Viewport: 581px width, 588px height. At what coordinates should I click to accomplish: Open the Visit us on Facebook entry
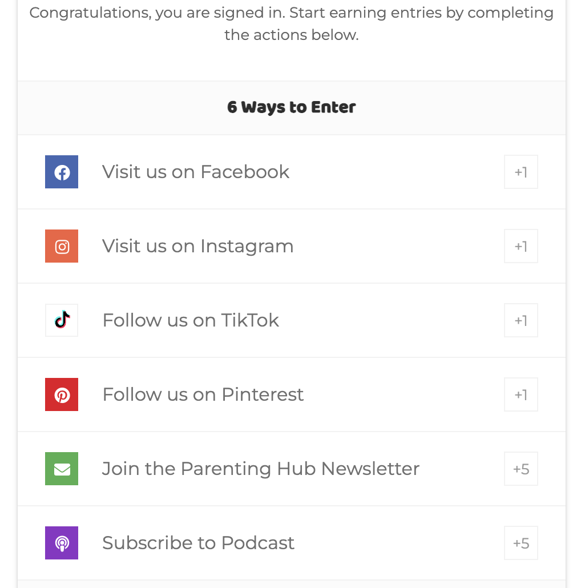pyautogui.click(x=196, y=172)
